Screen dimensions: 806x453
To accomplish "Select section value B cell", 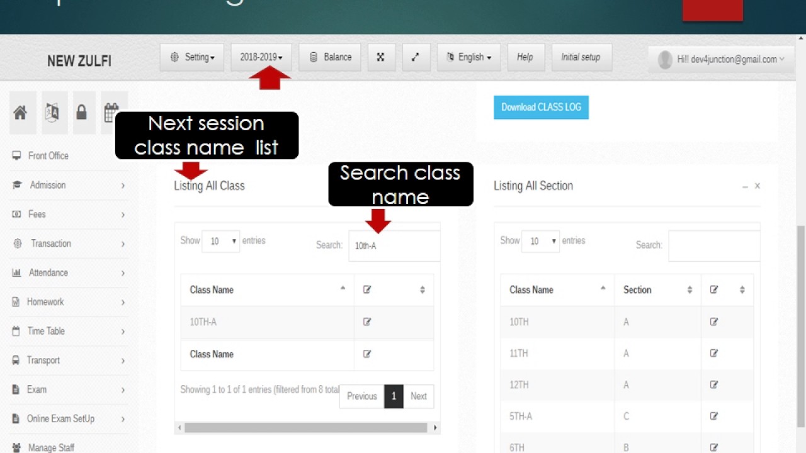I will tap(658, 444).
